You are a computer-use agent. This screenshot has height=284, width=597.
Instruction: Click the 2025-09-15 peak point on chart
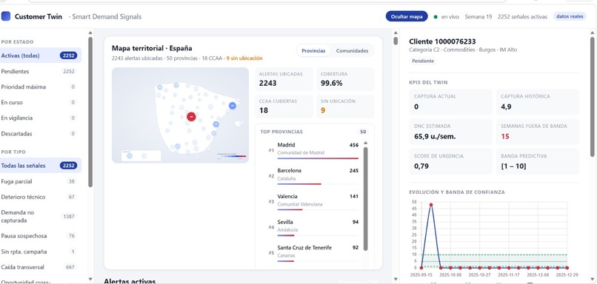[431, 205]
